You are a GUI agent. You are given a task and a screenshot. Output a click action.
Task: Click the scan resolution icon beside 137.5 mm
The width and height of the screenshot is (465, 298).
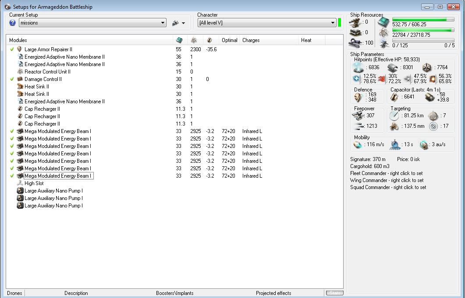click(394, 126)
